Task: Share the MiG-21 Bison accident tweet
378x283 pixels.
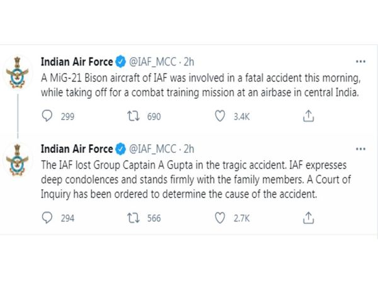Action: 308,116
